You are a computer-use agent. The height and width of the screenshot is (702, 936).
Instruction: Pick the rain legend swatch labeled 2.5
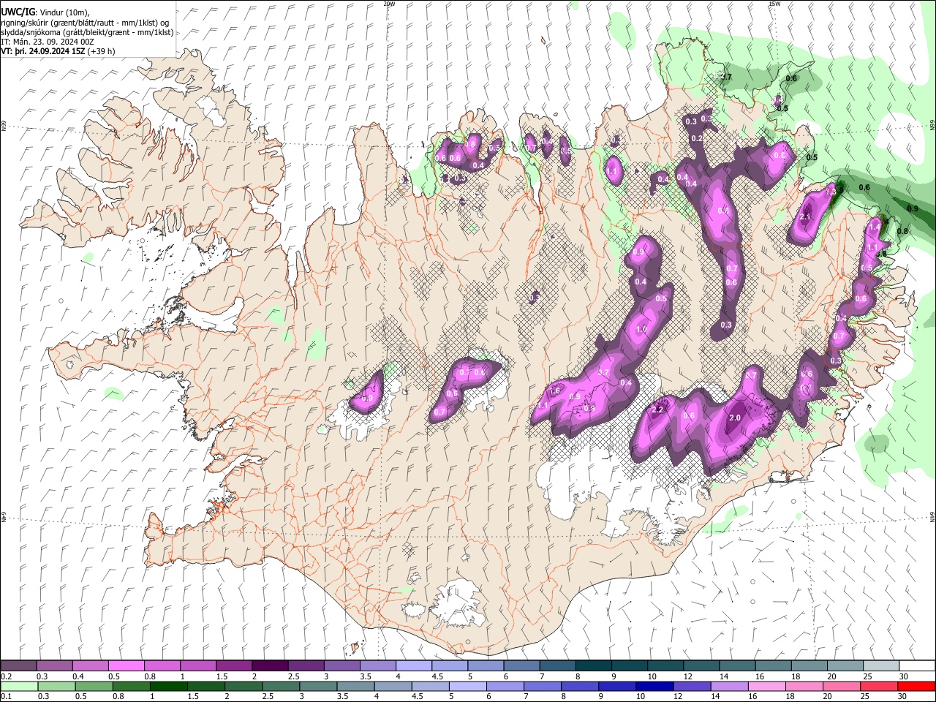pyautogui.click(x=281, y=686)
